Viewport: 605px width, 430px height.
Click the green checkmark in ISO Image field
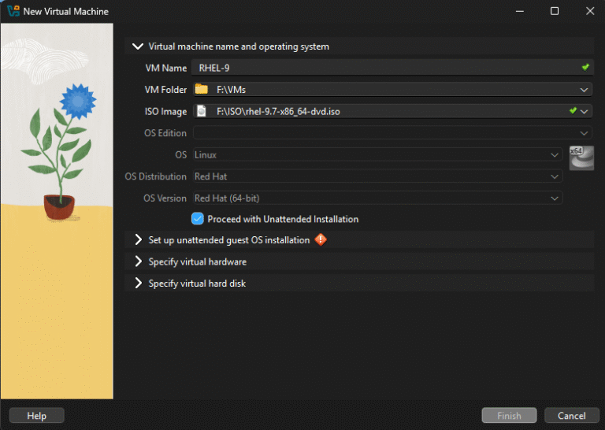pos(573,111)
